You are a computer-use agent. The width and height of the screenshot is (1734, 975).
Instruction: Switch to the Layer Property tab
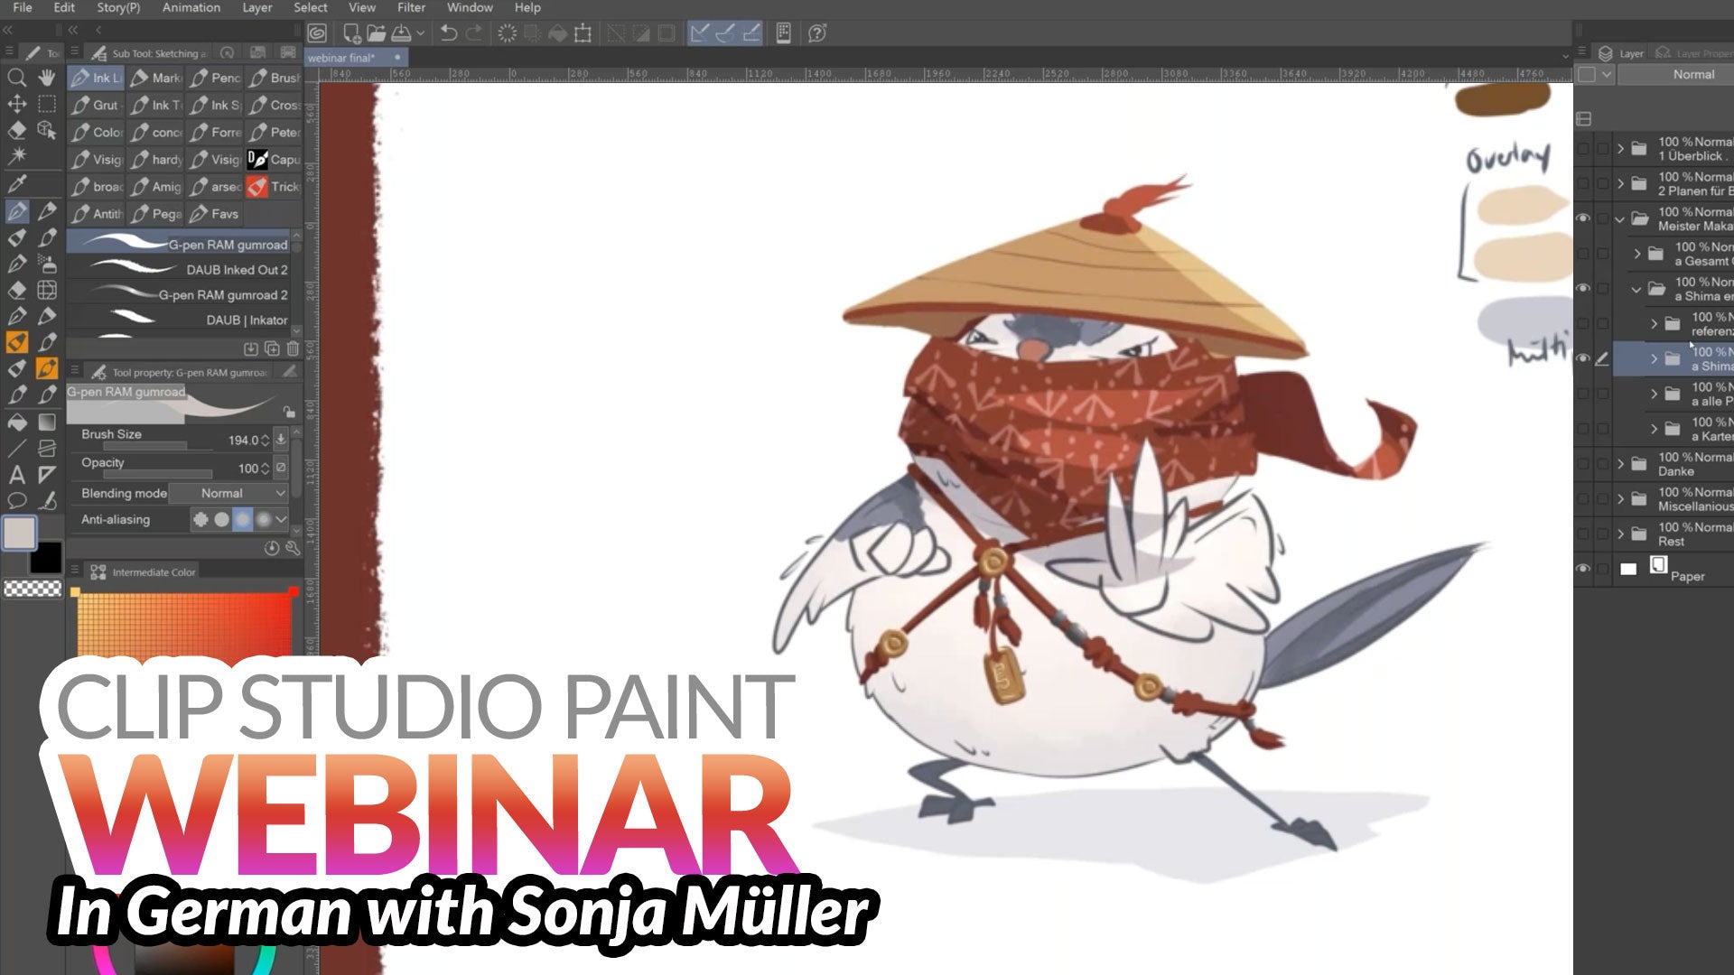tap(1694, 54)
